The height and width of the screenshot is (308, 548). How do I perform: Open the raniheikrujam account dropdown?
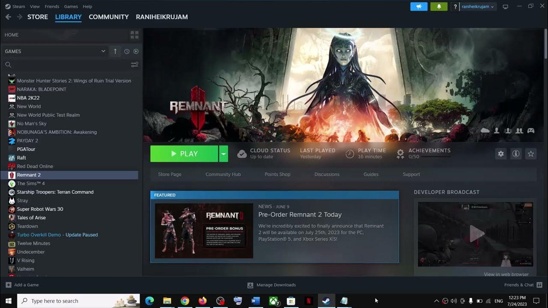pyautogui.click(x=478, y=6)
